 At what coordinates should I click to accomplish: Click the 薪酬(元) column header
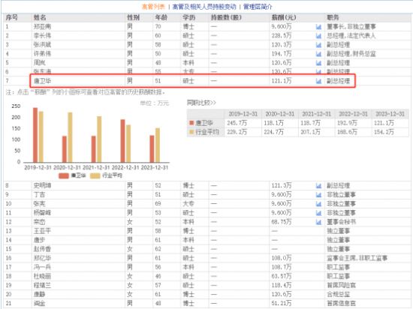pos(284,17)
